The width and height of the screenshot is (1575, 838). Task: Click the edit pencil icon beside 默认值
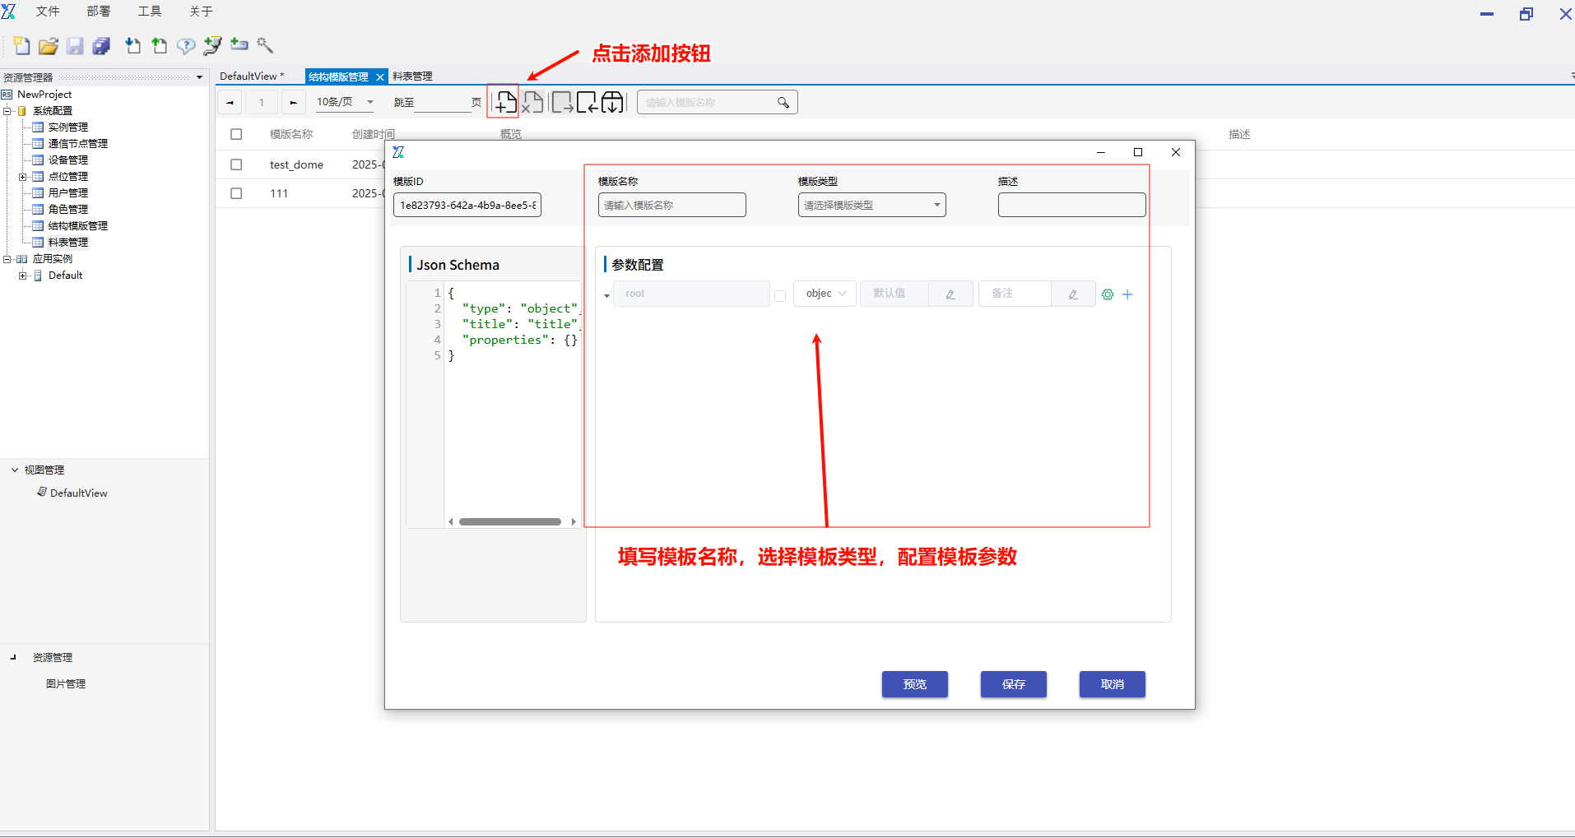pos(950,294)
